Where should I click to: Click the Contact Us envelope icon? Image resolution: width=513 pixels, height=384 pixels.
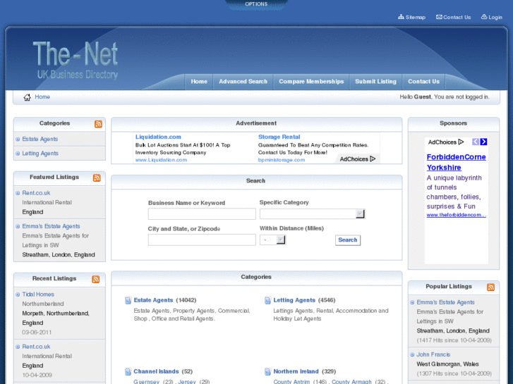[x=439, y=17]
